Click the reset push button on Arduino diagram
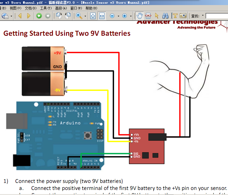Screen dimensions: 228x195 point(88,136)
